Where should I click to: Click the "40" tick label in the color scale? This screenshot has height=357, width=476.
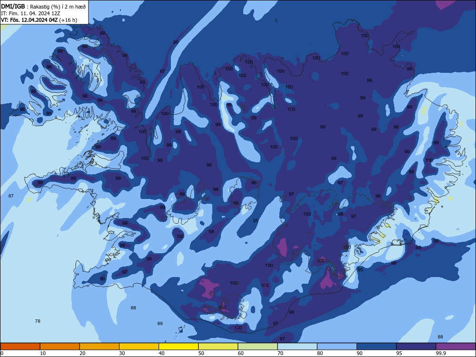(x=161, y=353)
